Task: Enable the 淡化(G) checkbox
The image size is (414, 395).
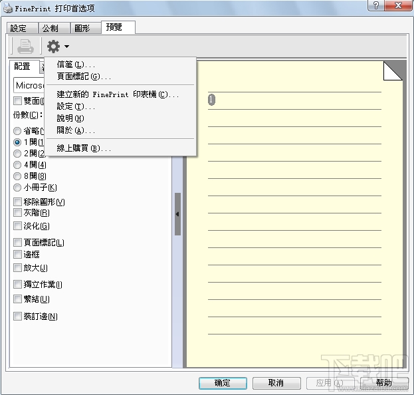Action: 17,226
